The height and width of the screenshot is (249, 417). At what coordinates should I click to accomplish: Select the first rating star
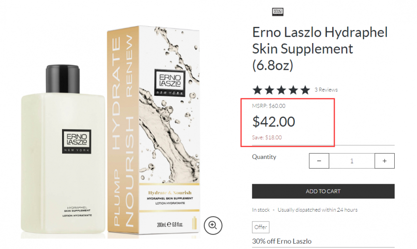[x=257, y=90]
